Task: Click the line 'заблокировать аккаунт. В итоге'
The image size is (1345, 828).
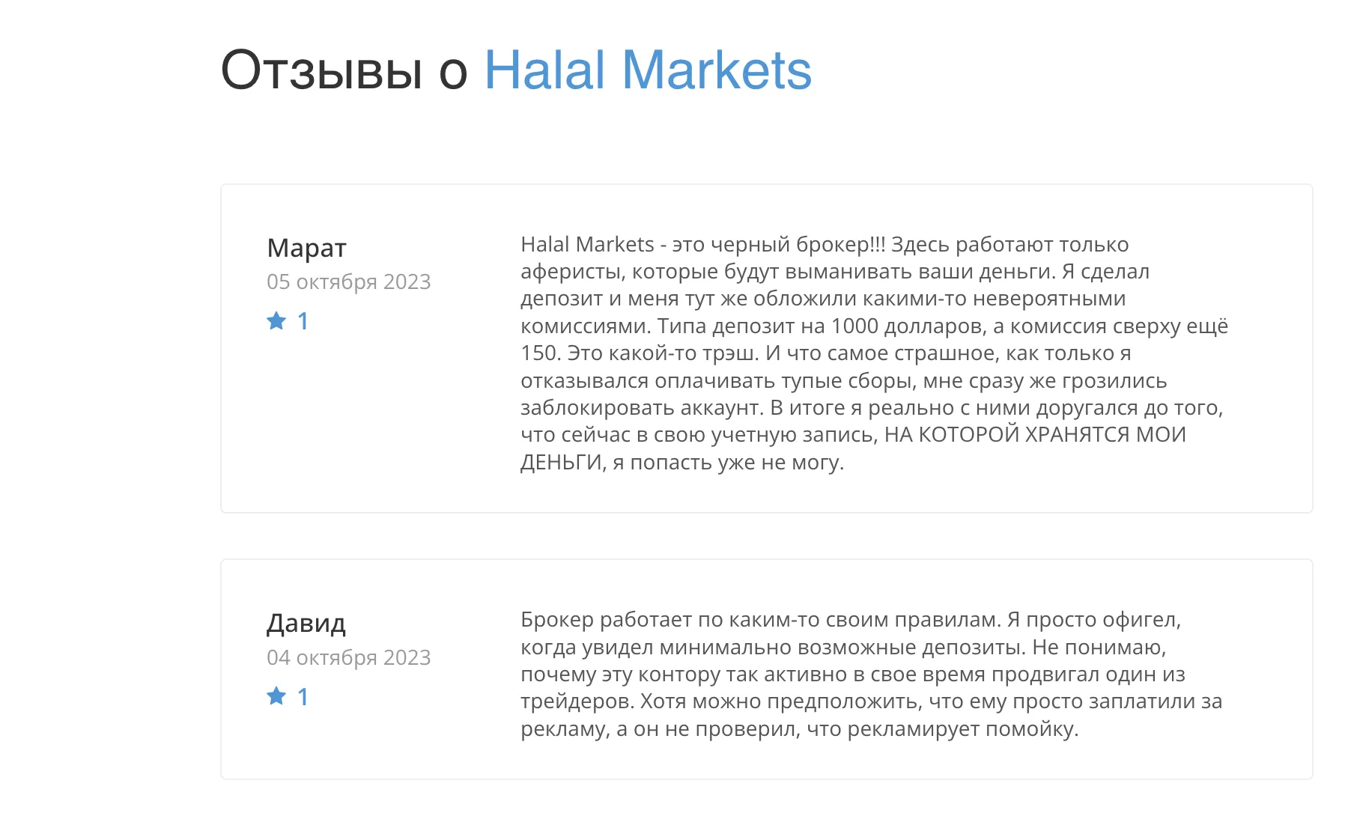Action: [872, 407]
